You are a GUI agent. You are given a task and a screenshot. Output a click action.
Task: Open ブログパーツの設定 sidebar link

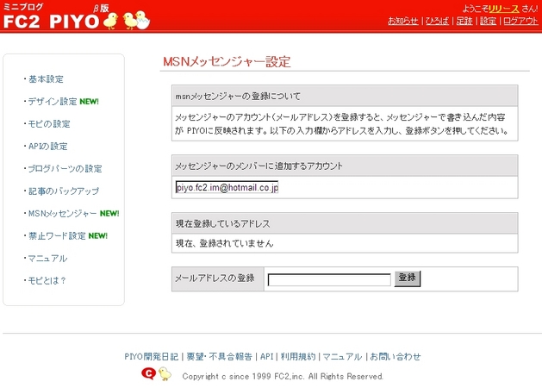65,169
